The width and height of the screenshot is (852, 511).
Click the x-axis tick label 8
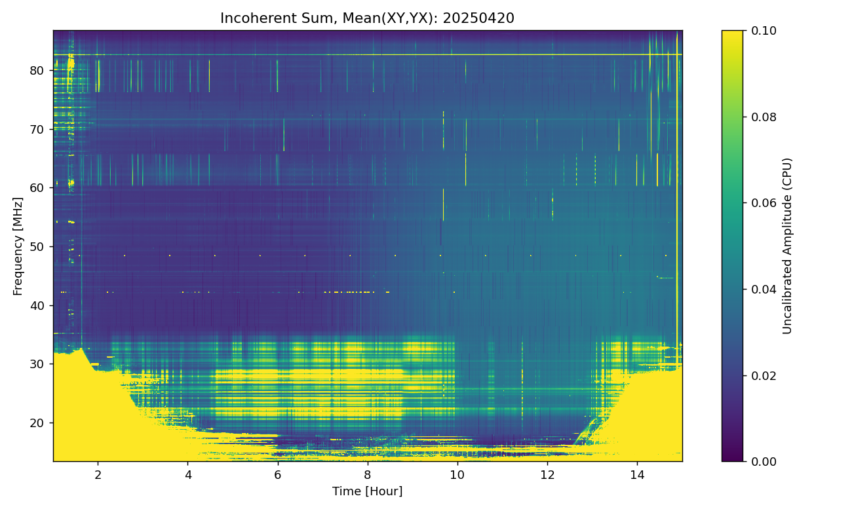(367, 474)
